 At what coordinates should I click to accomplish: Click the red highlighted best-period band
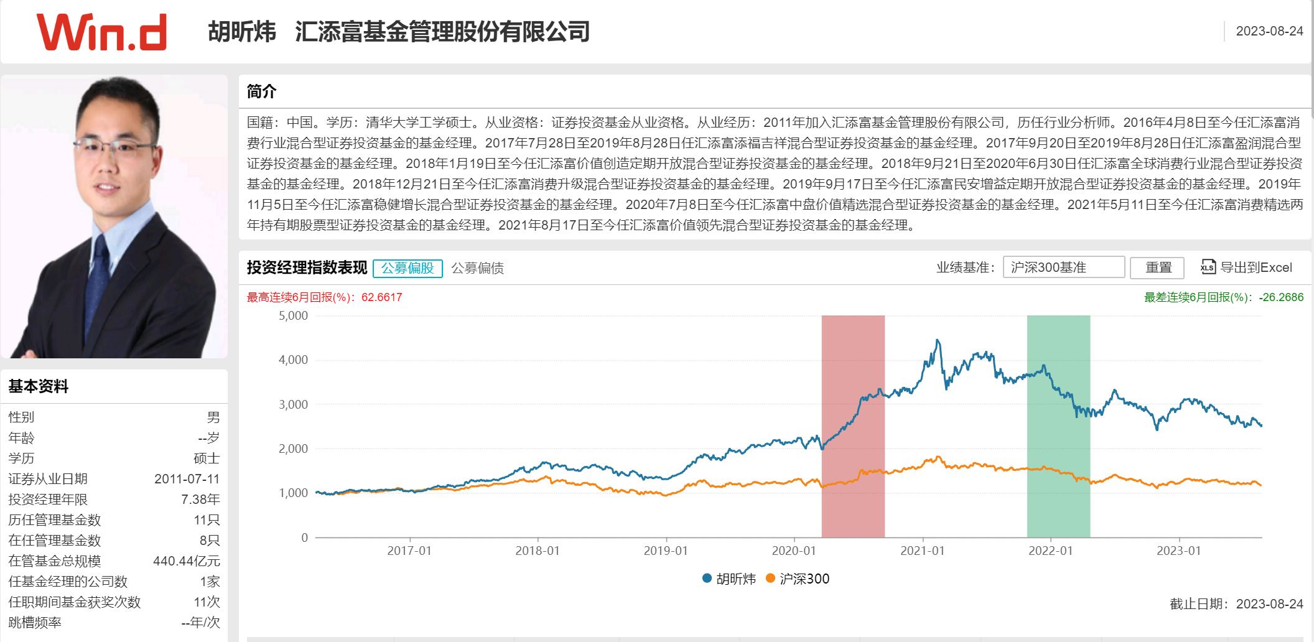point(853,426)
